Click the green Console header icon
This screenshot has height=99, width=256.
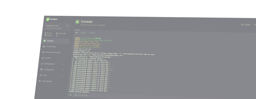click(77, 22)
